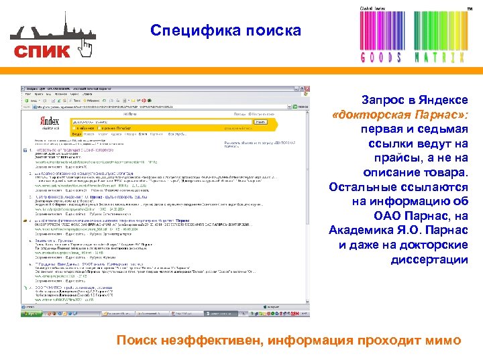This screenshot has height=362, width=483.
Task: Switch to the Маркет search tab
Action: (x=103, y=134)
